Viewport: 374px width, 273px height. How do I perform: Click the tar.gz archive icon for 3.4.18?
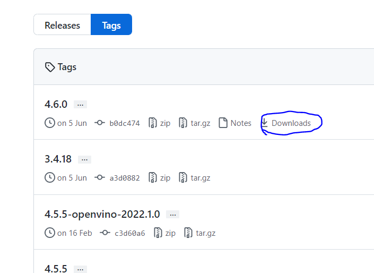183,178
